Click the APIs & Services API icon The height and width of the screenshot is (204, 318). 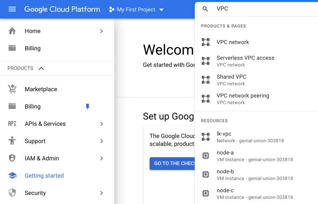pyautogui.click(x=12, y=124)
